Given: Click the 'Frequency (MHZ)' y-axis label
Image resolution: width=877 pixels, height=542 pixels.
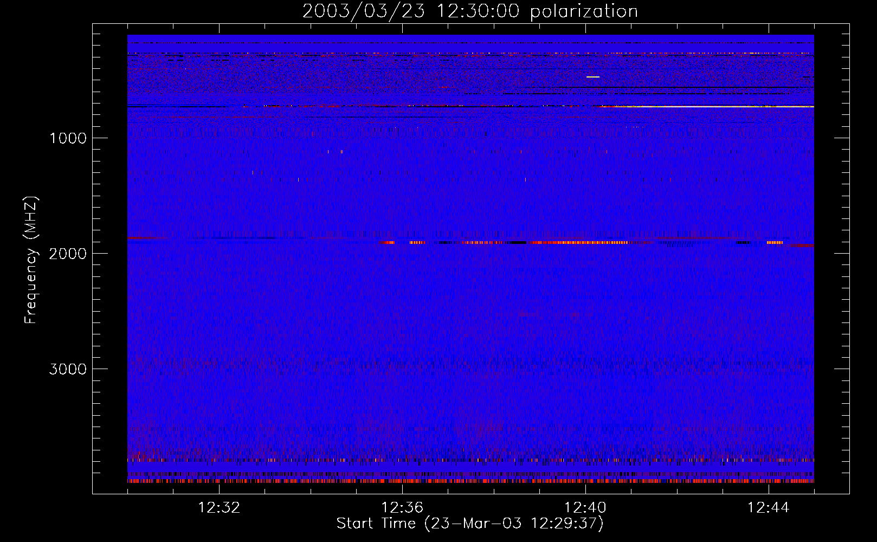Looking at the screenshot, I should (x=31, y=260).
